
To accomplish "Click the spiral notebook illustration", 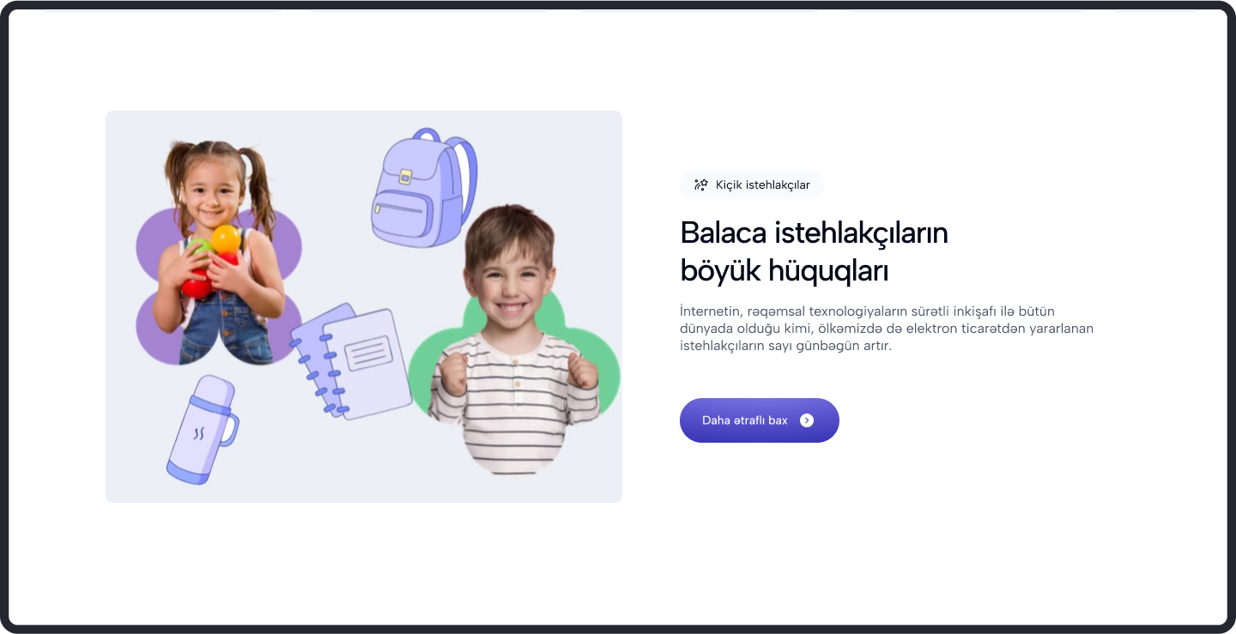I will click(x=352, y=361).
